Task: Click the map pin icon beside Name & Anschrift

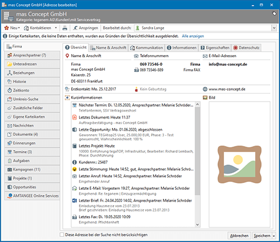Action: [67, 56]
